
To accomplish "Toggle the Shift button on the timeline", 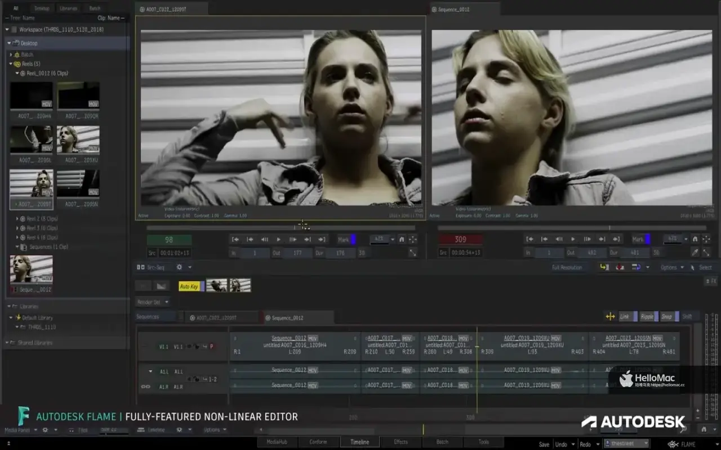I will (689, 317).
